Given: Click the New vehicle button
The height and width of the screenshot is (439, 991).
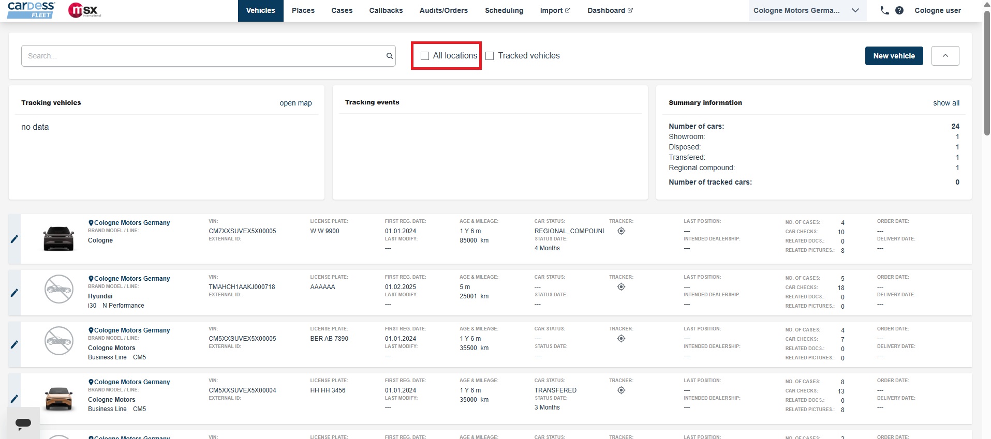Looking at the screenshot, I should [x=894, y=56].
